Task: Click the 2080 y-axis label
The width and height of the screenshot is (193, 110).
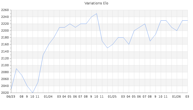Action: 5,72
